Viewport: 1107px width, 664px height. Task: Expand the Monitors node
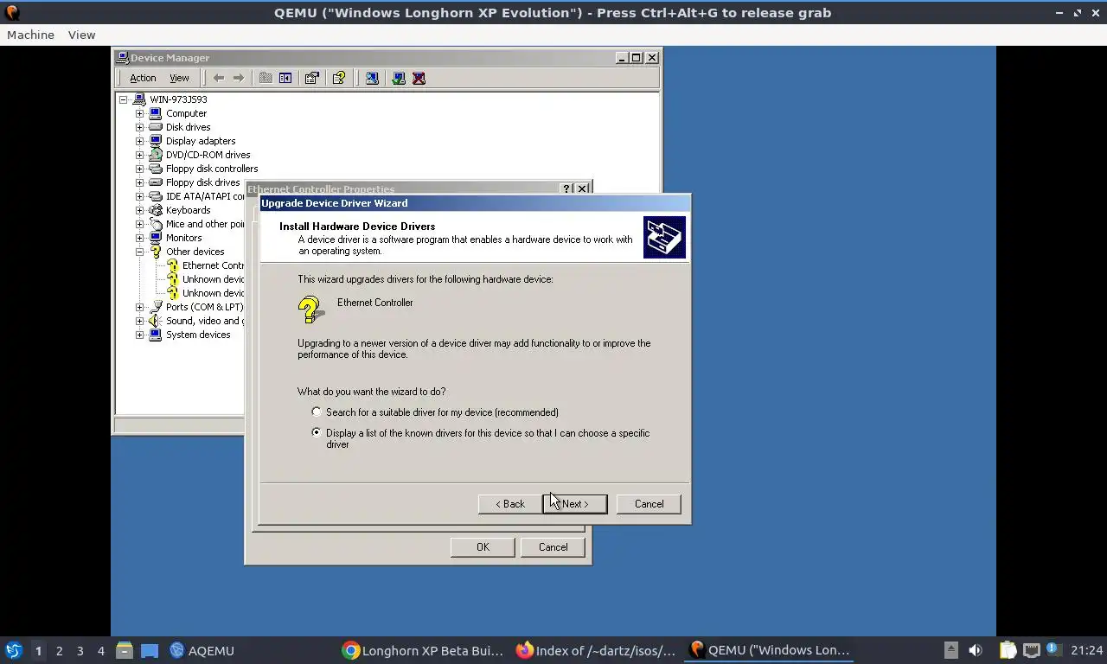pos(139,238)
